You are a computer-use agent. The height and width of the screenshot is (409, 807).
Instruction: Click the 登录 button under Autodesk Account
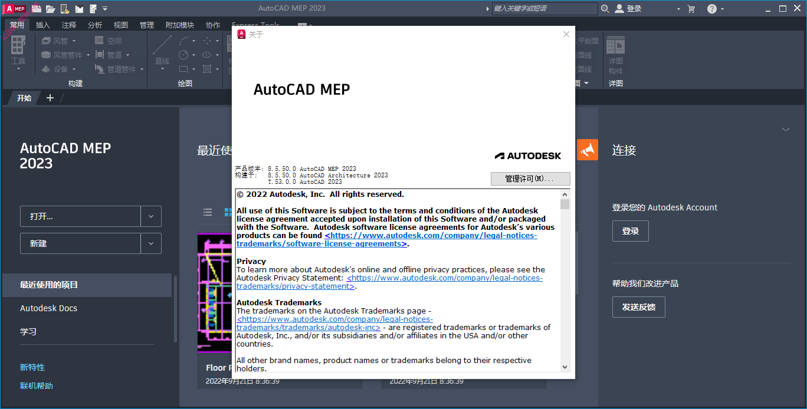point(631,231)
